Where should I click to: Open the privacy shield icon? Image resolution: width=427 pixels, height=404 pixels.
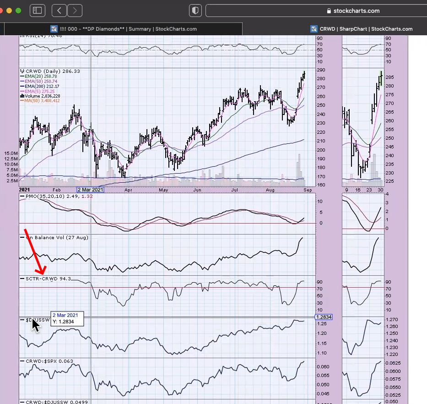[195, 11]
